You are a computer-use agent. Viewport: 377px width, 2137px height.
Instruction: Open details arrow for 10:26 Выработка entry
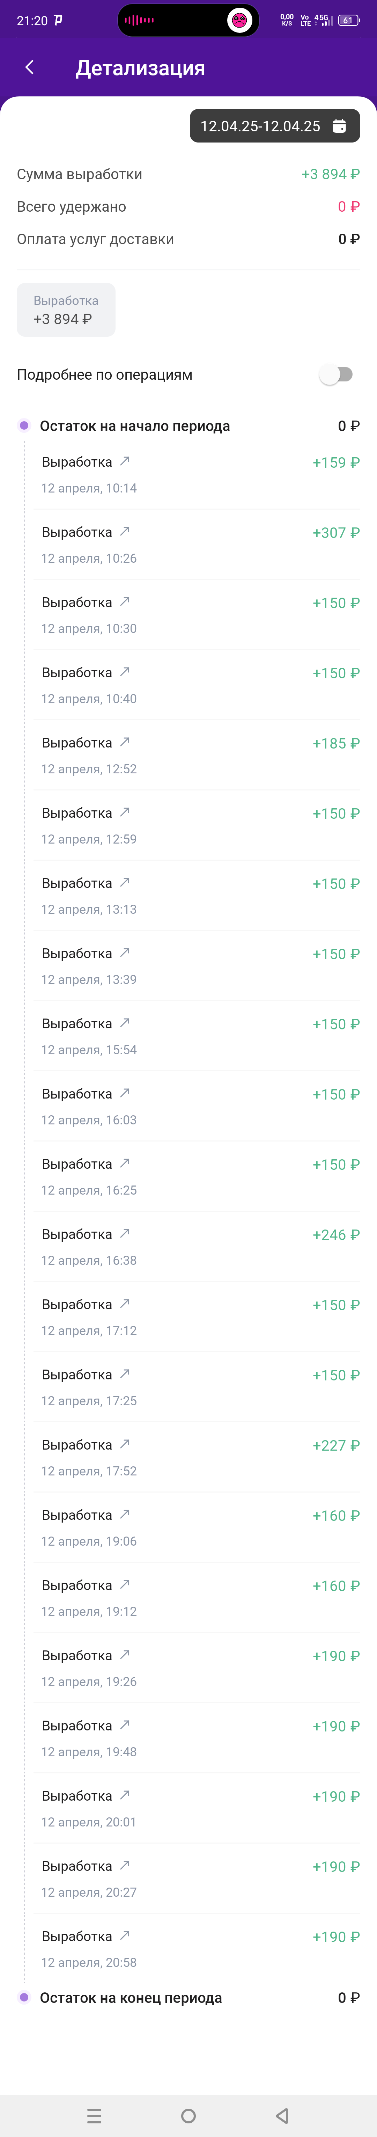pos(124,531)
